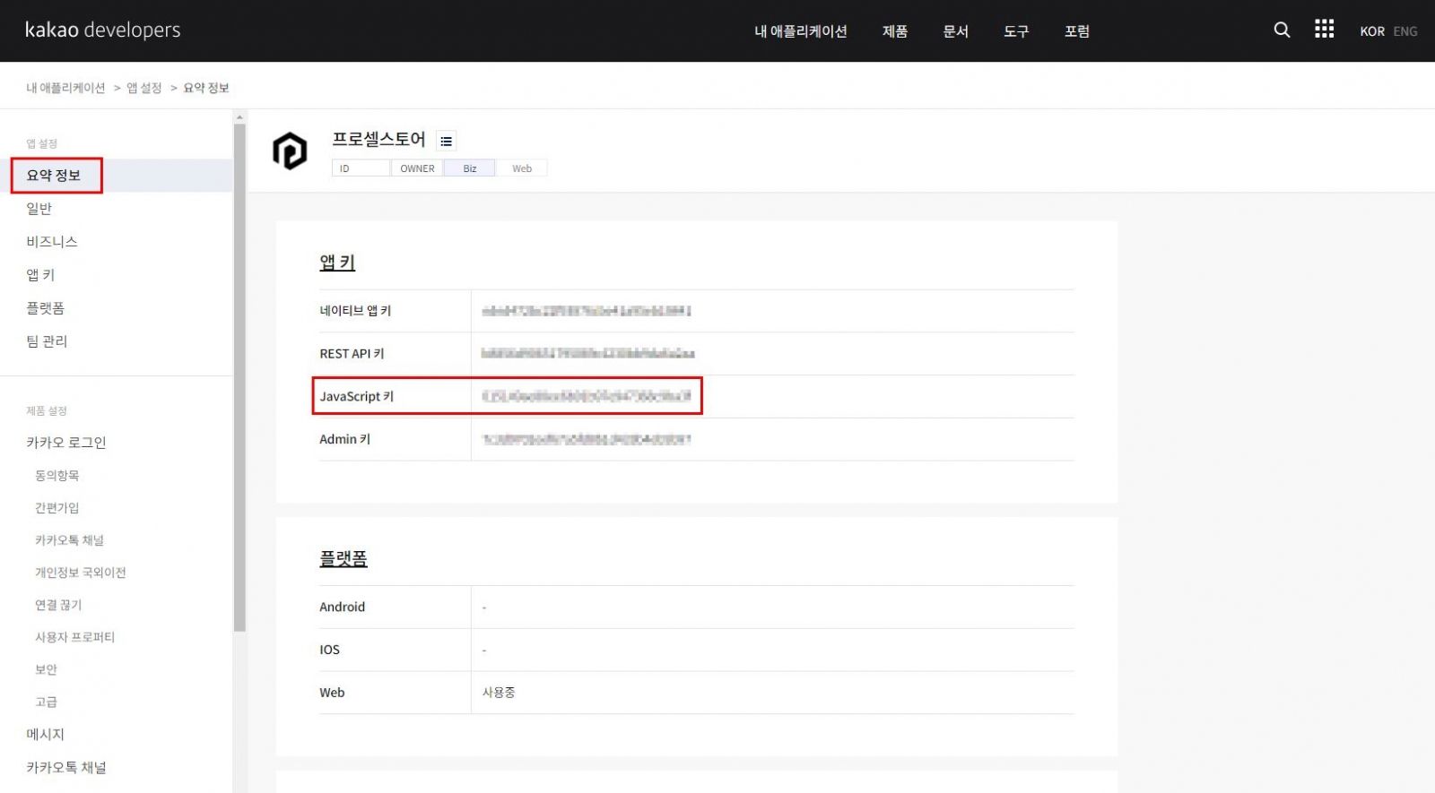The width and height of the screenshot is (1435, 793).
Task: Open the 제품 menu in header
Action: tap(895, 31)
